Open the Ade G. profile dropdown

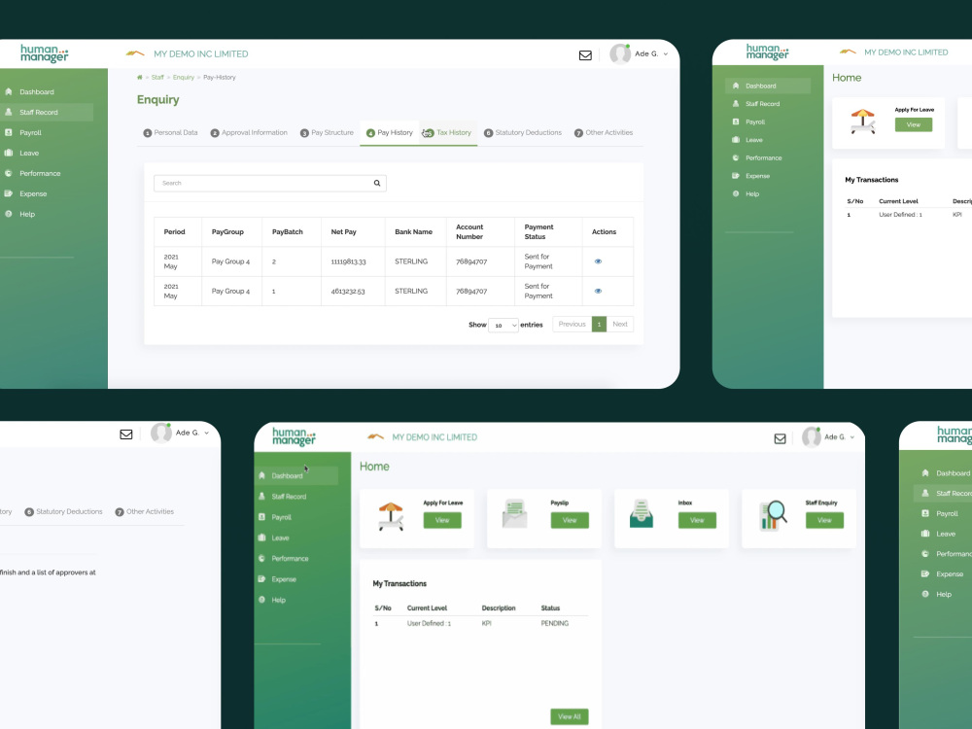pyautogui.click(x=642, y=55)
